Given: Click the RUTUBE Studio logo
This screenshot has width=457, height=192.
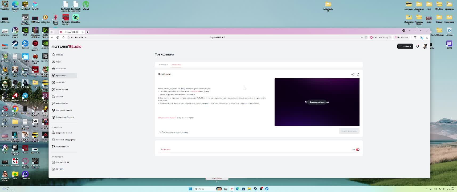Looking at the screenshot, I should tap(67, 46).
